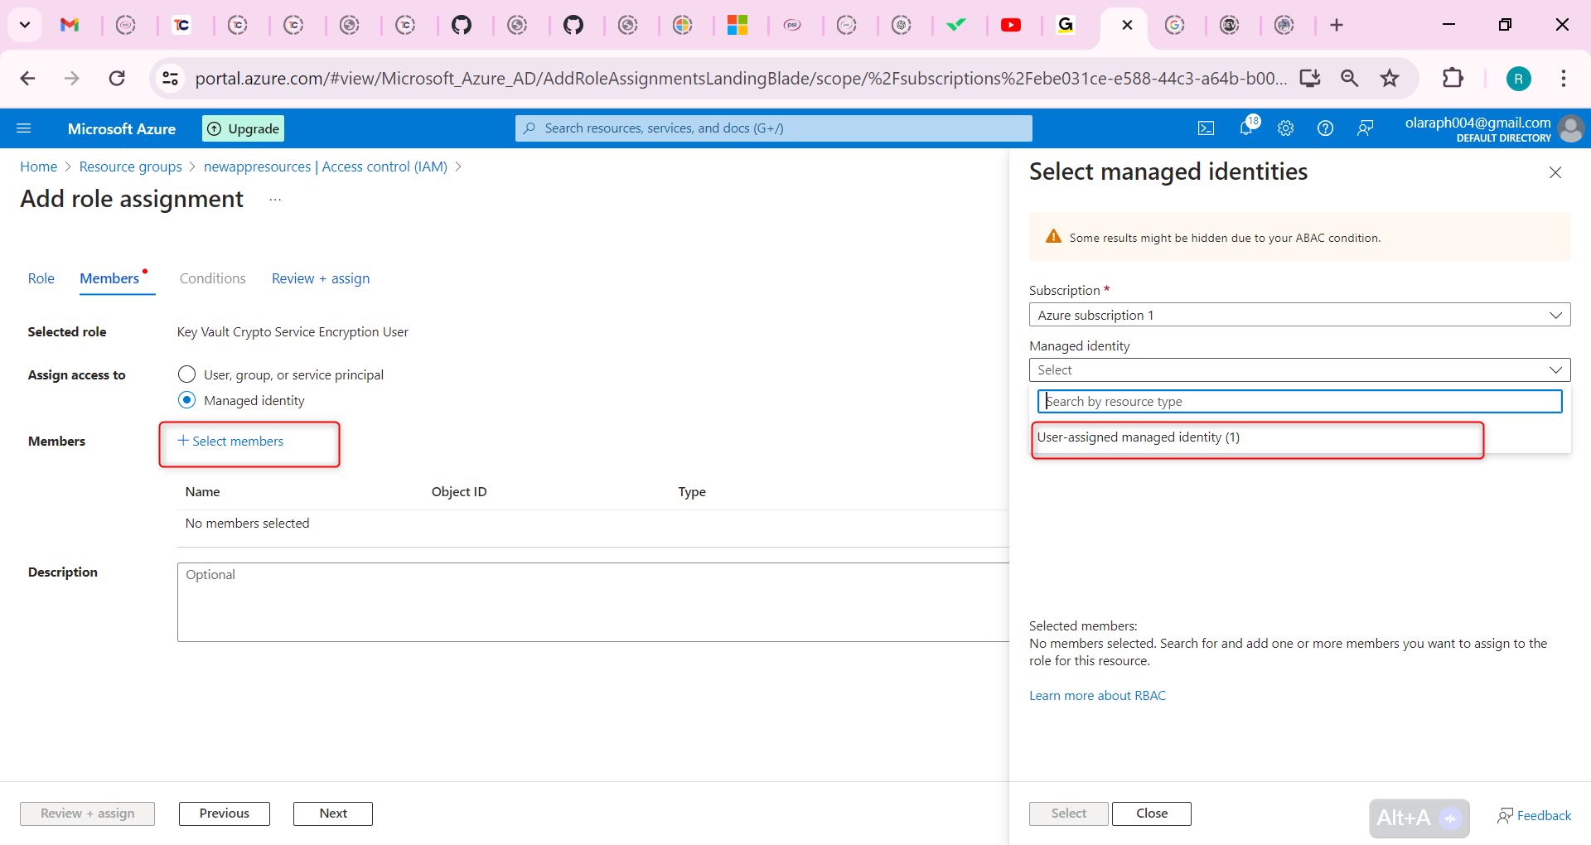Click the Alt+A assistant button

[x=1418, y=818]
